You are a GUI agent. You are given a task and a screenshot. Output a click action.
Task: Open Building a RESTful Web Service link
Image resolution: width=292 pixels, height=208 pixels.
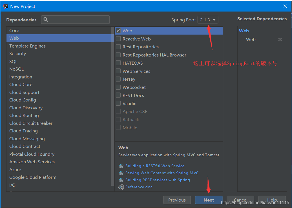click(x=155, y=166)
